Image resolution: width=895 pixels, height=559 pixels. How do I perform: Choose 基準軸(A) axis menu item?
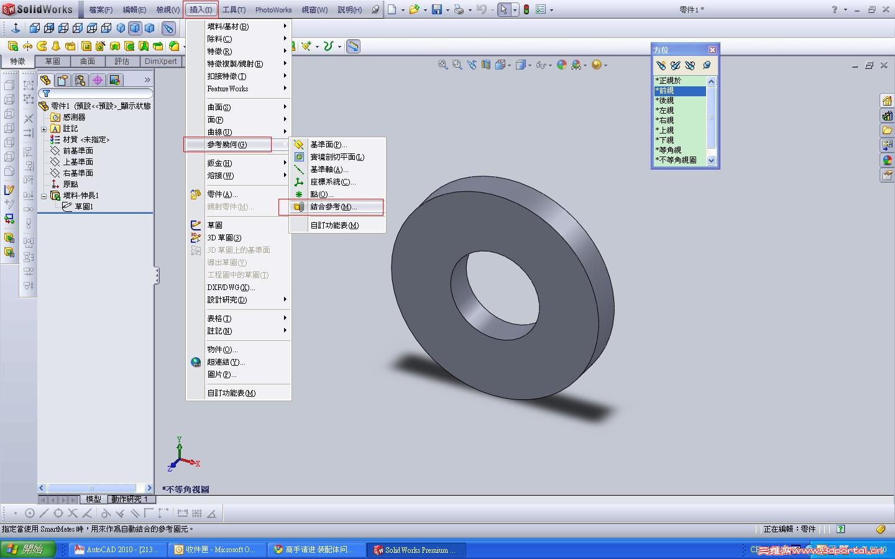[x=337, y=170]
